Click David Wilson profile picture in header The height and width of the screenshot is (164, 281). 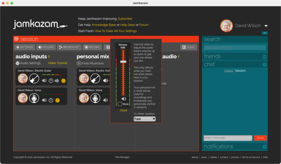[227, 26]
